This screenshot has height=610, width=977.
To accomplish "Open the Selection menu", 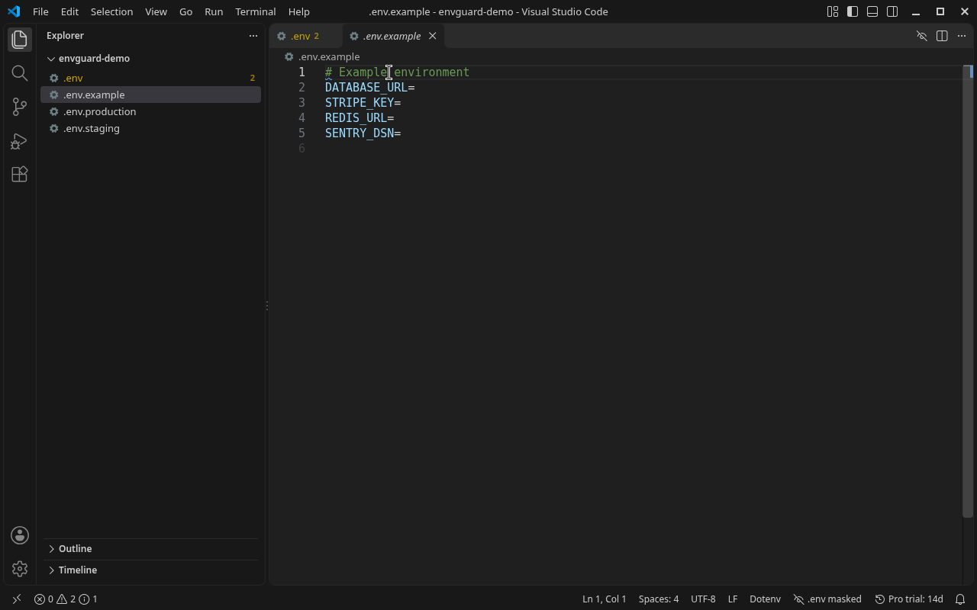I will point(111,11).
